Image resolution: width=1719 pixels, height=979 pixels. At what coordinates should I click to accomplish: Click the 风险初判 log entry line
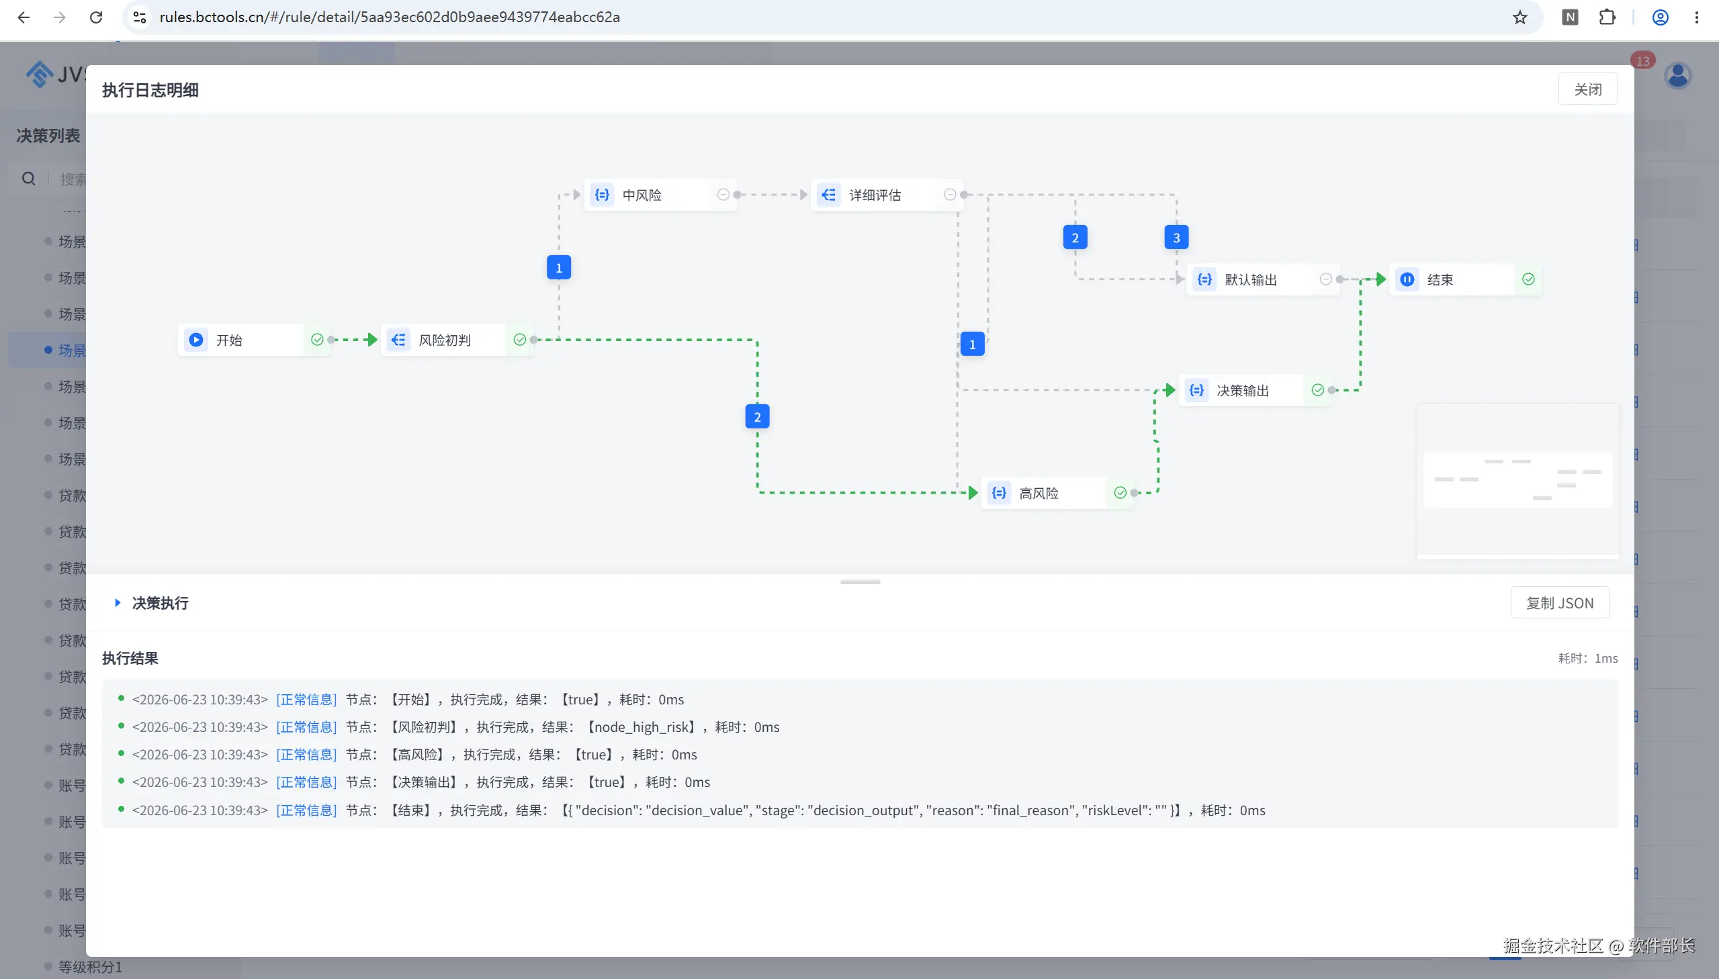coord(449,727)
